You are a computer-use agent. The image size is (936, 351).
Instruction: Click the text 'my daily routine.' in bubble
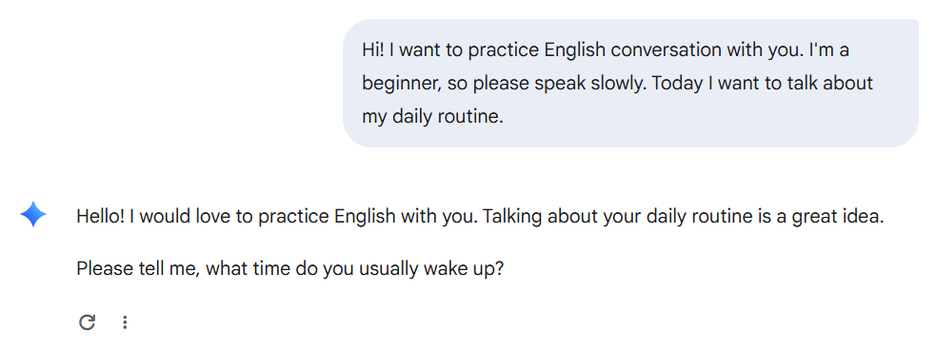[433, 117]
